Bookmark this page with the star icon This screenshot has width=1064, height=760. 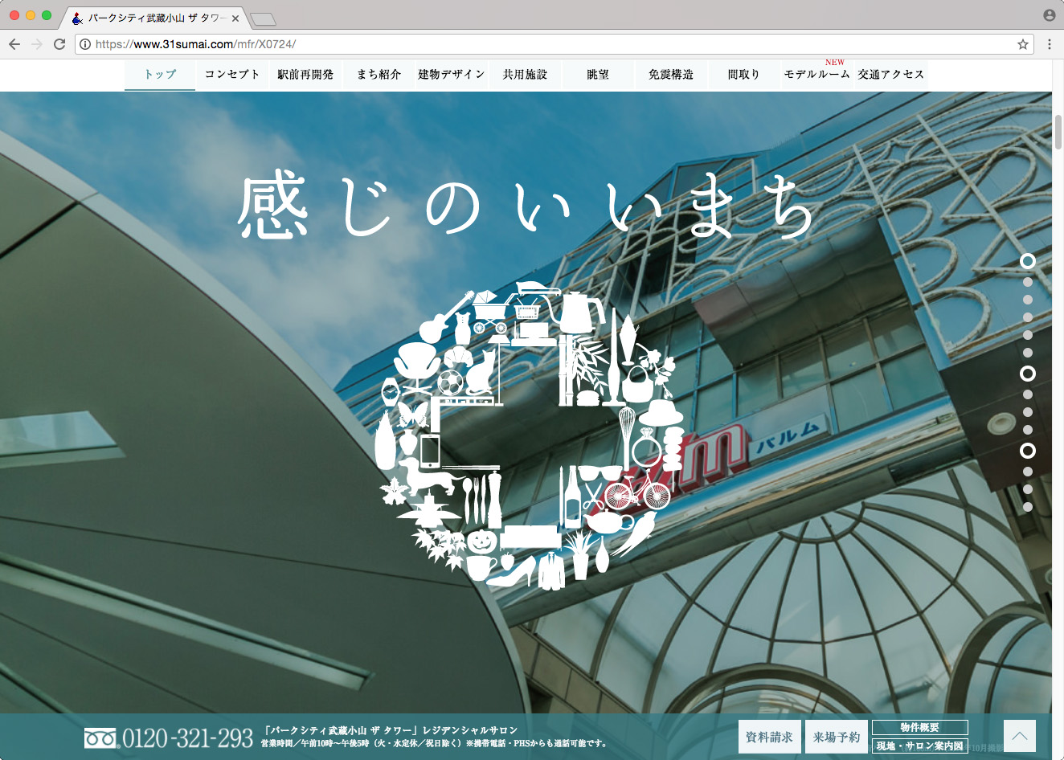pyautogui.click(x=1022, y=44)
